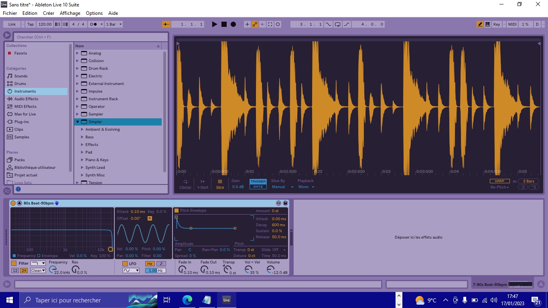Screen dimensions: 548x308
Task: Expand the Ambient & Evolving subfolder
Action: tap(82, 130)
